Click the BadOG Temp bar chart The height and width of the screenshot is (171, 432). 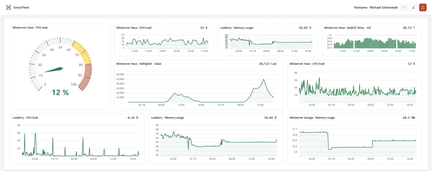tap(375, 43)
